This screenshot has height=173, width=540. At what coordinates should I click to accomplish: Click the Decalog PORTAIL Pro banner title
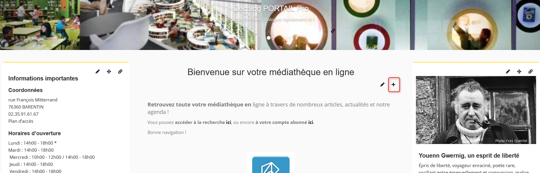pyautogui.click(x=271, y=9)
